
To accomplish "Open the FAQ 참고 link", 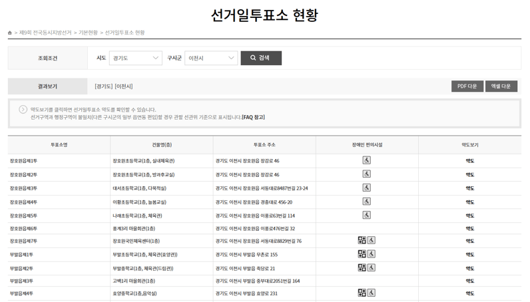I will pyautogui.click(x=254, y=117).
